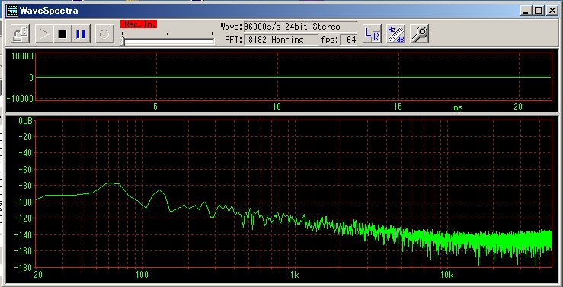Click the circular Record button
563x287 pixels.
click(104, 34)
